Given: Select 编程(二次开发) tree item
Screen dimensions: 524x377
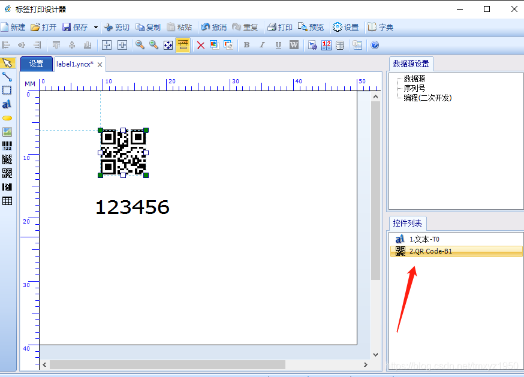Looking at the screenshot, I should point(427,98).
